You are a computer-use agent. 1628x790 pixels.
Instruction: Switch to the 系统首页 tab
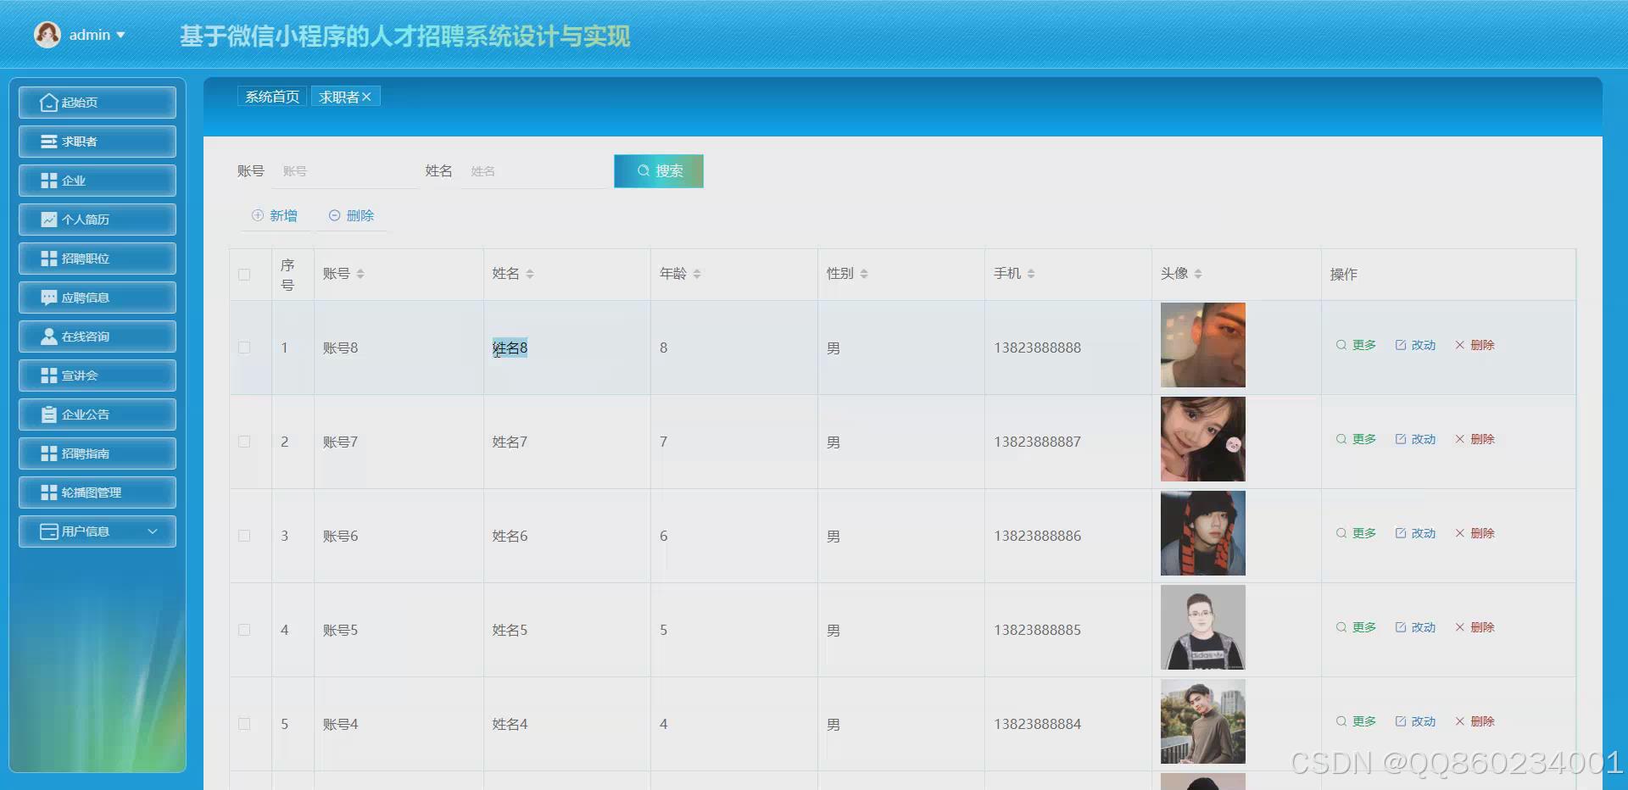point(272,97)
